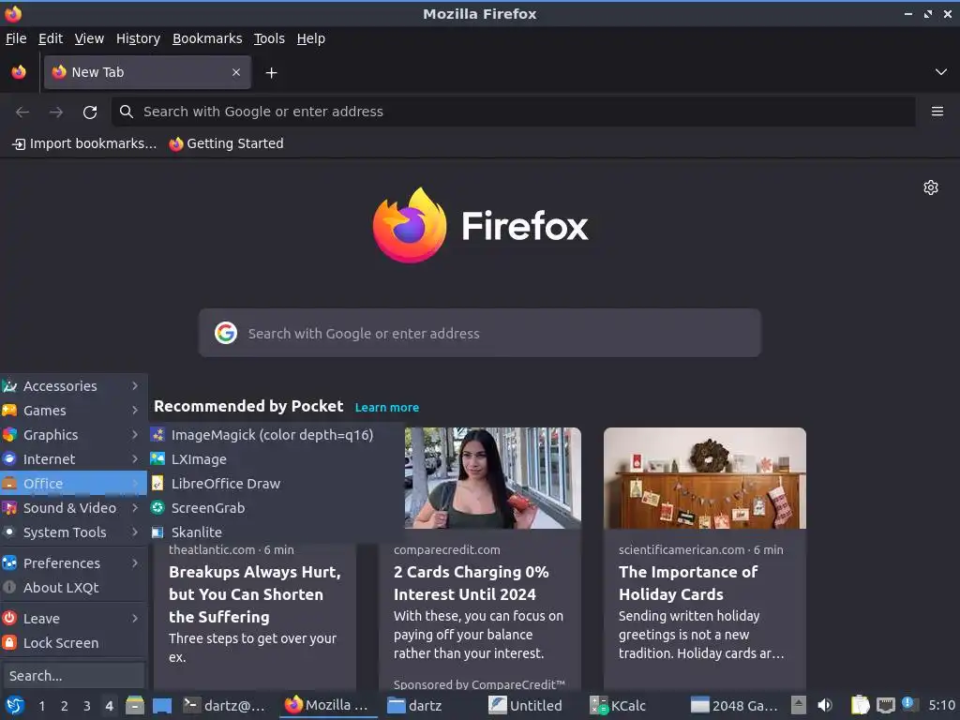Click the LXQt start menu button
The width and height of the screenshot is (960, 720).
coord(15,705)
